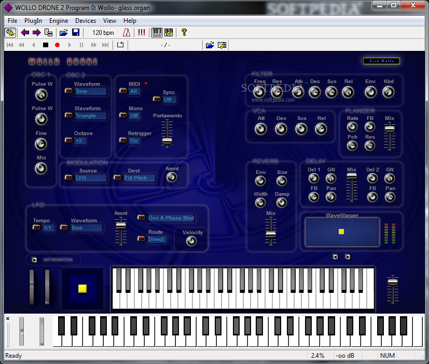
Task: Open the Devices menu
Action: pyautogui.click(x=86, y=21)
